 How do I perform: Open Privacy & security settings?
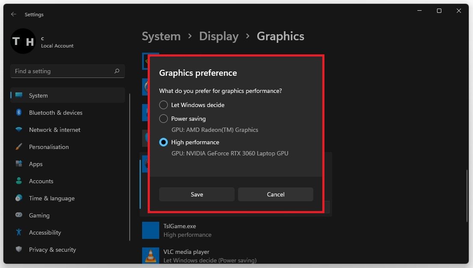click(x=52, y=250)
